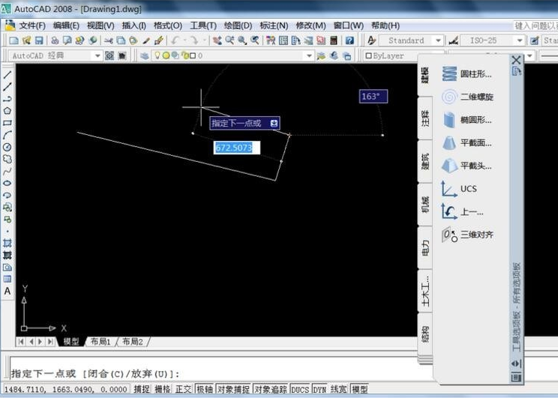Select the Polygon drawing tool
Image resolution: width=558 pixels, height=398 pixels.
pos(7,111)
